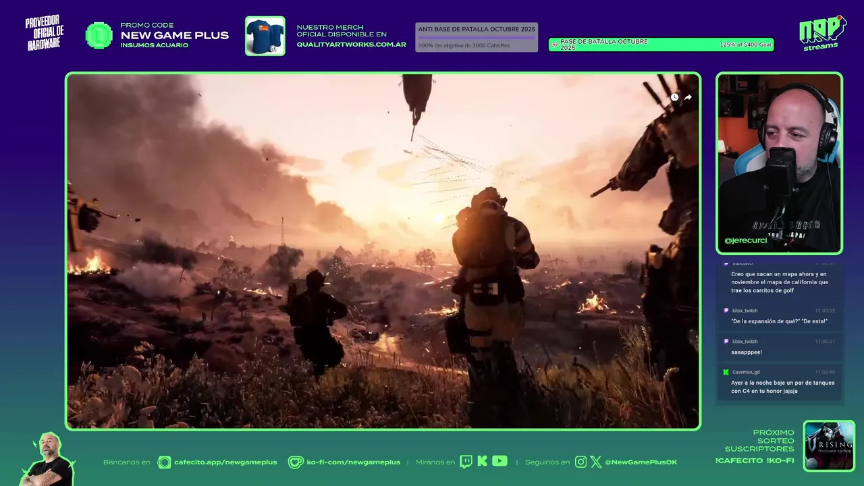Click the 'Seguinos en' label
The image size is (864, 486).
point(547,462)
